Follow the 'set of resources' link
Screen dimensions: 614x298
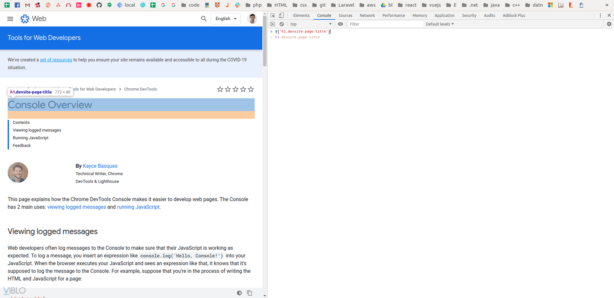56,60
